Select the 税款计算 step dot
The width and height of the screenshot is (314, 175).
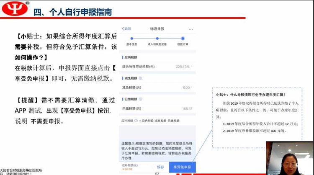183,38
